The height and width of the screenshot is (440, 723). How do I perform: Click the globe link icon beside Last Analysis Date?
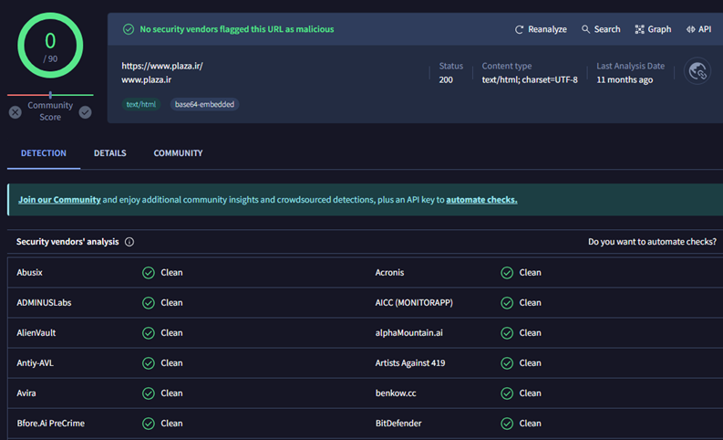pyautogui.click(x=697, y=71)
